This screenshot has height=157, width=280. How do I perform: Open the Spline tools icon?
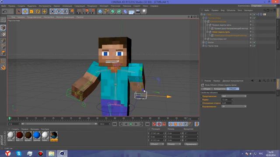tap(106, 12)
